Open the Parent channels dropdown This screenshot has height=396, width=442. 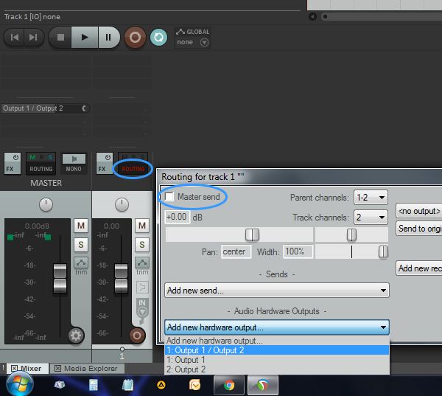click(371, 198)
